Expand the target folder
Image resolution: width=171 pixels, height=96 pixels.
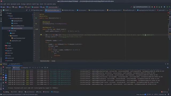pyautogui.click(x=5, y=46)
